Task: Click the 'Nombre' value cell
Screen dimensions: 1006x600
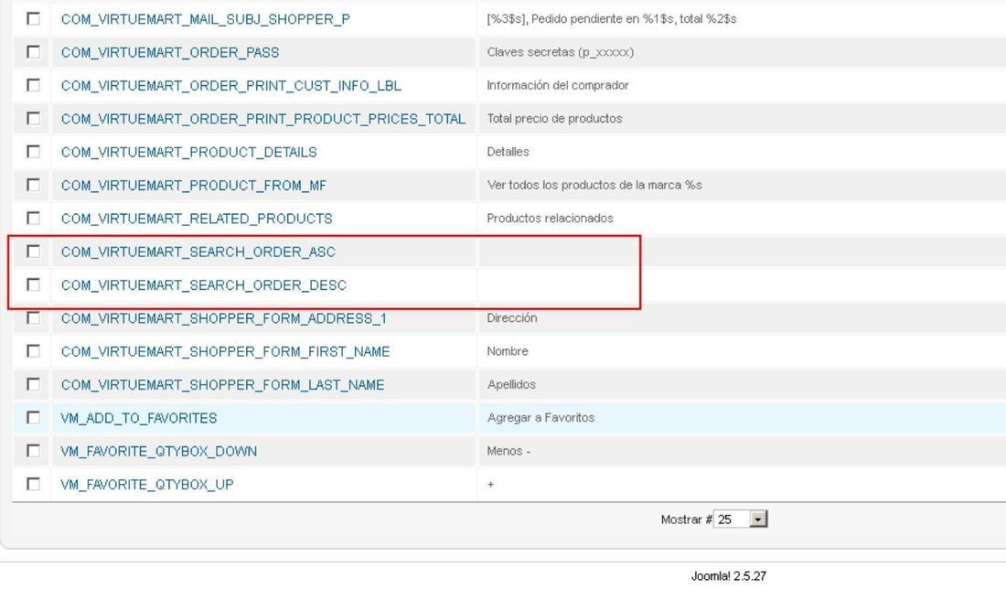Action: [x=508, y=351]
